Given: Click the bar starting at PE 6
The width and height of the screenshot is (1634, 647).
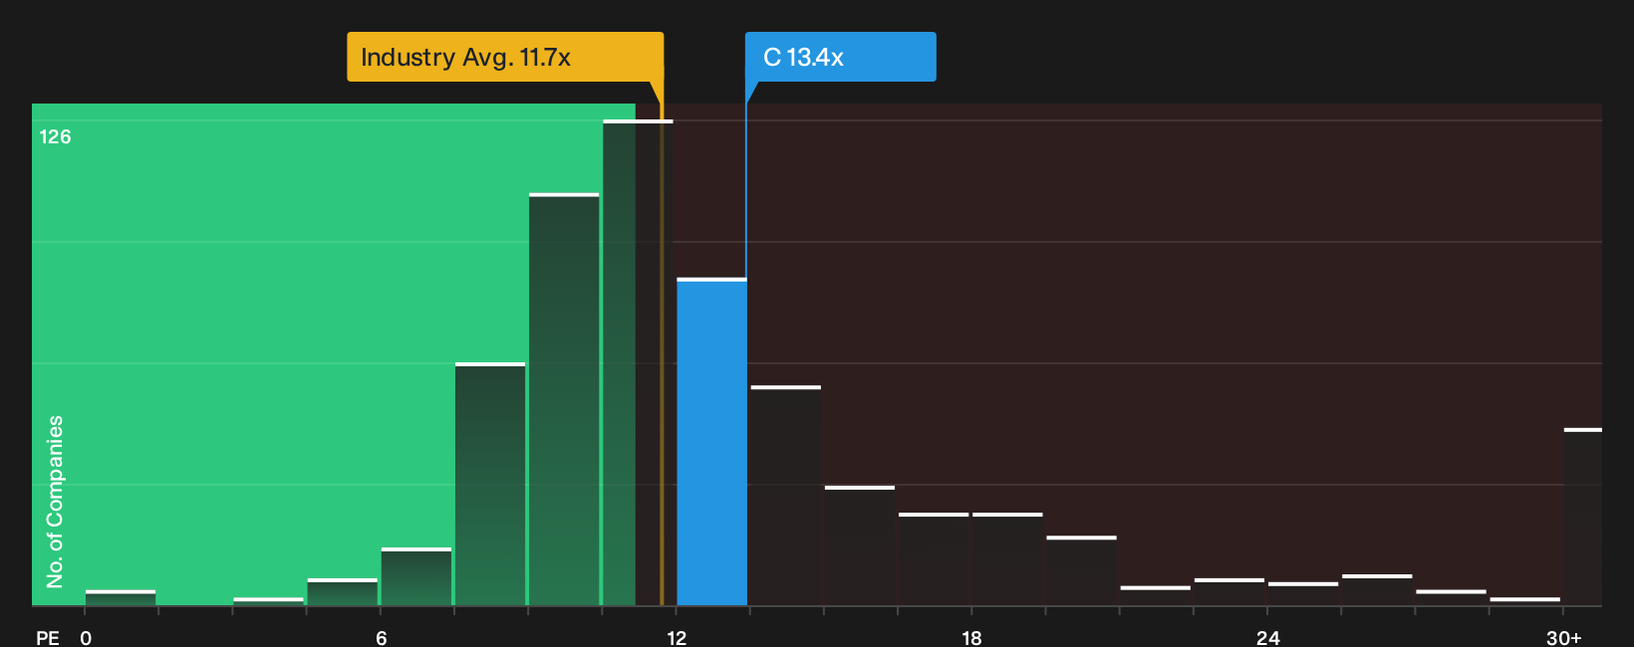Looking at the screenshot, I should pos(416,577).
